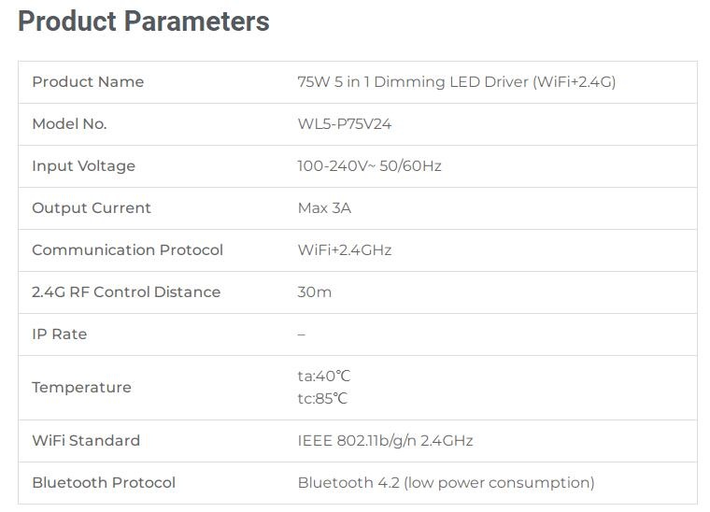Image resolution: width=710 pixels, height=512 pixels.
Task: Click the WiFi Standard label
Action: click(86, 441)
